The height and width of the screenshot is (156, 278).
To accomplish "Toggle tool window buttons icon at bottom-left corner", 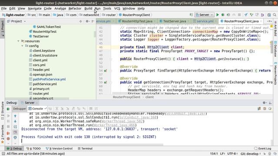I will click(x=3, y=153).
